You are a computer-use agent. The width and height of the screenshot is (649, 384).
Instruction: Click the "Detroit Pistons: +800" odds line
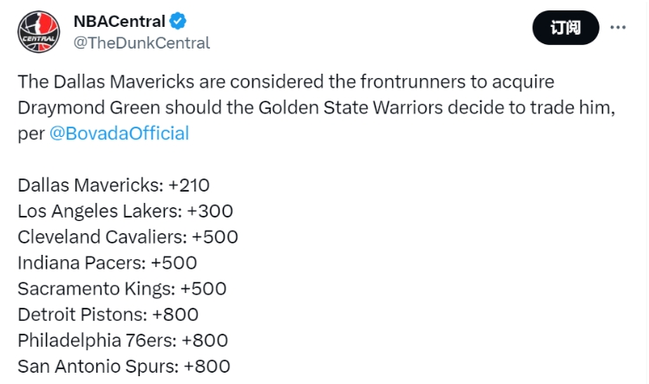tap(108, 315)
